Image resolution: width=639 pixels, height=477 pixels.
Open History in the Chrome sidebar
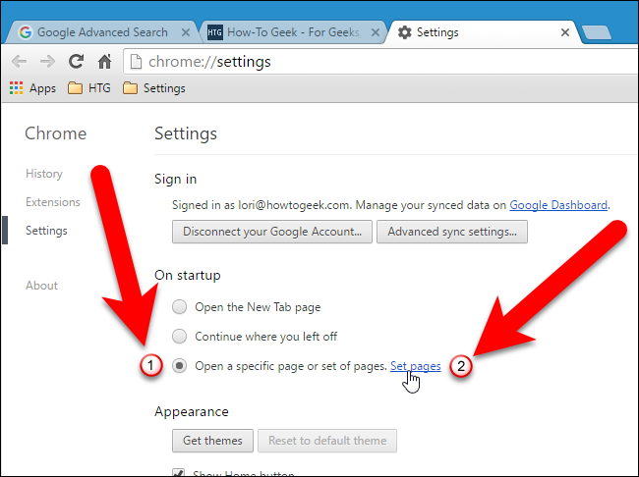[x=44, y=174]
